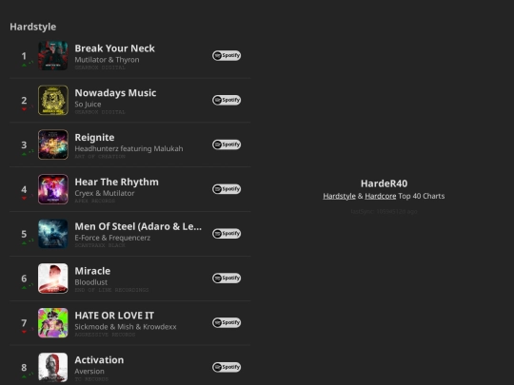This screenshot has width=514, height=385.
Task: Open Spotify for Nowadays Music
Action: click(227, 100)
